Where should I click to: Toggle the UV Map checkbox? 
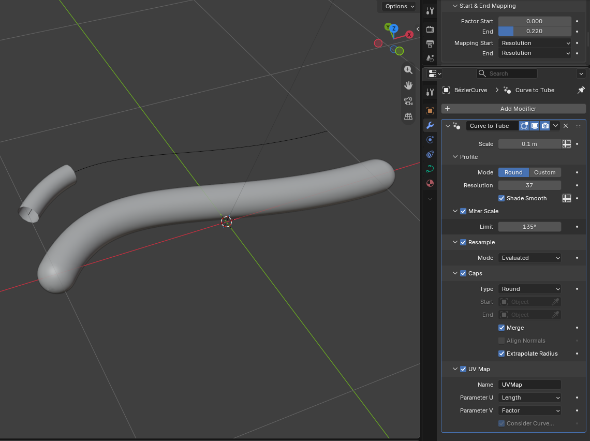point(463,369)
